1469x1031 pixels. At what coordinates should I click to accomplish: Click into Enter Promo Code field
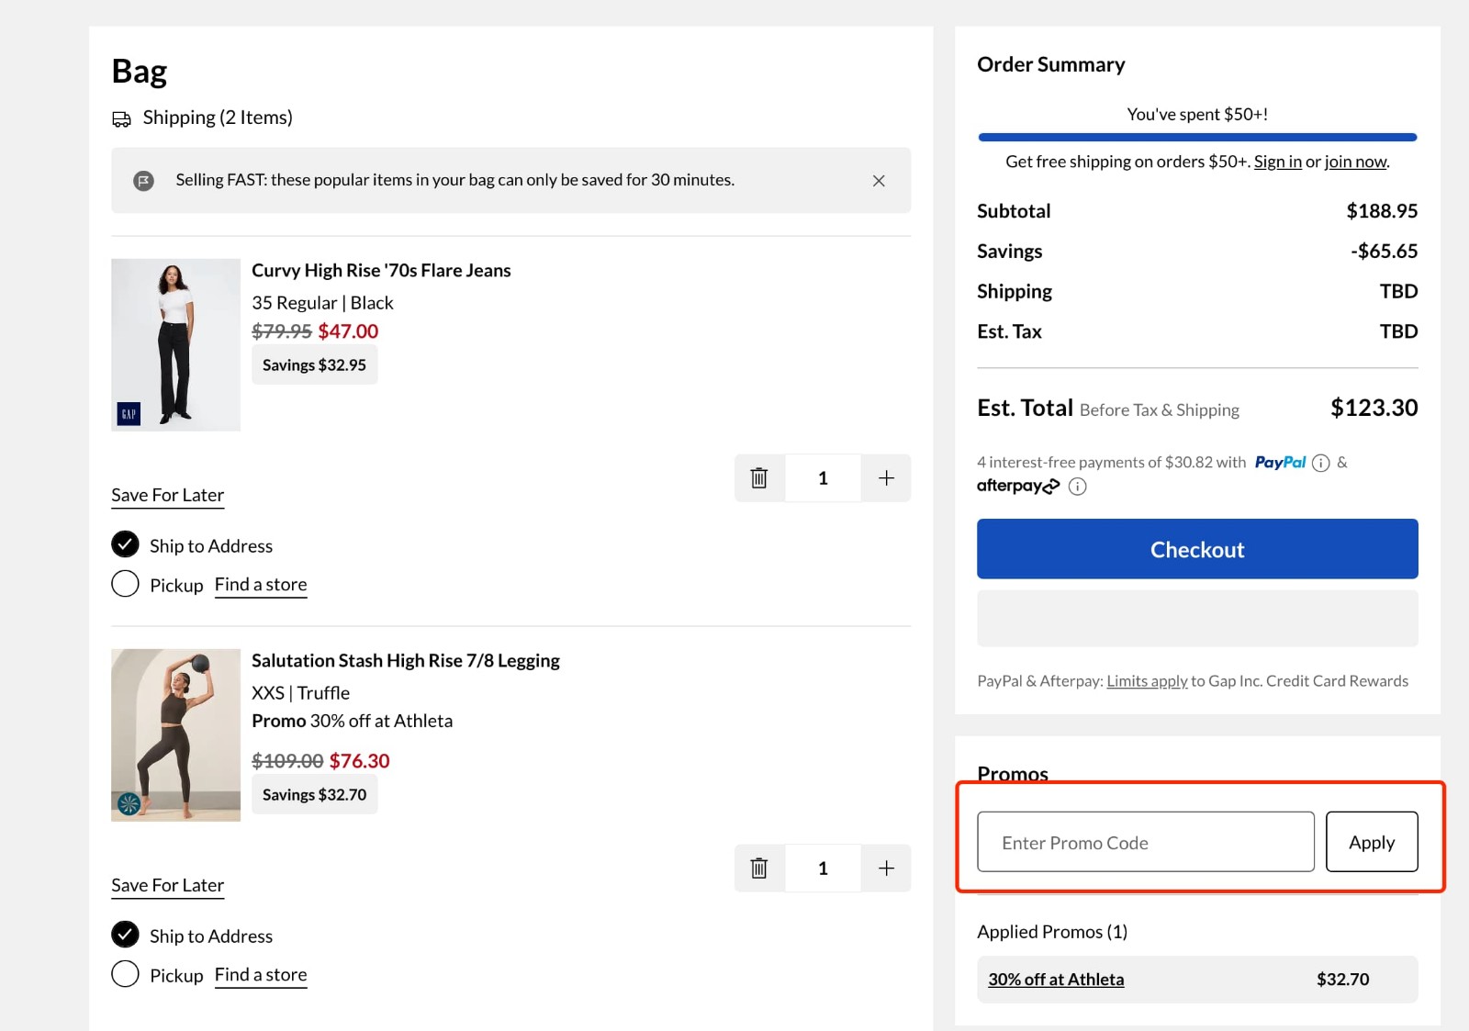point(1145,842)
